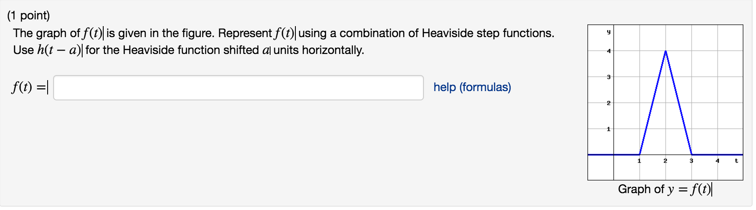Click the y axis letter label

tap(609, 32)
